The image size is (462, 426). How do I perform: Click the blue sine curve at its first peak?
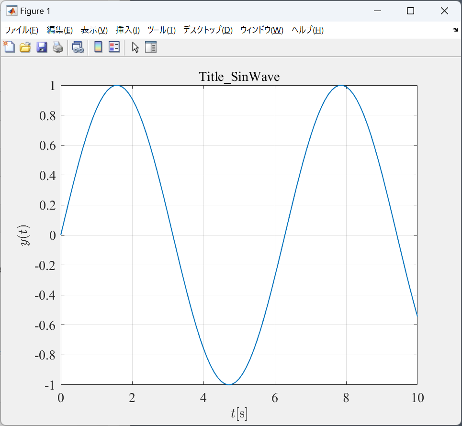pyautogui.click(x=117, y=85)
